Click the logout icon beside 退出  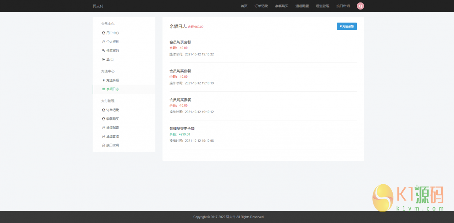coord(103,59)
